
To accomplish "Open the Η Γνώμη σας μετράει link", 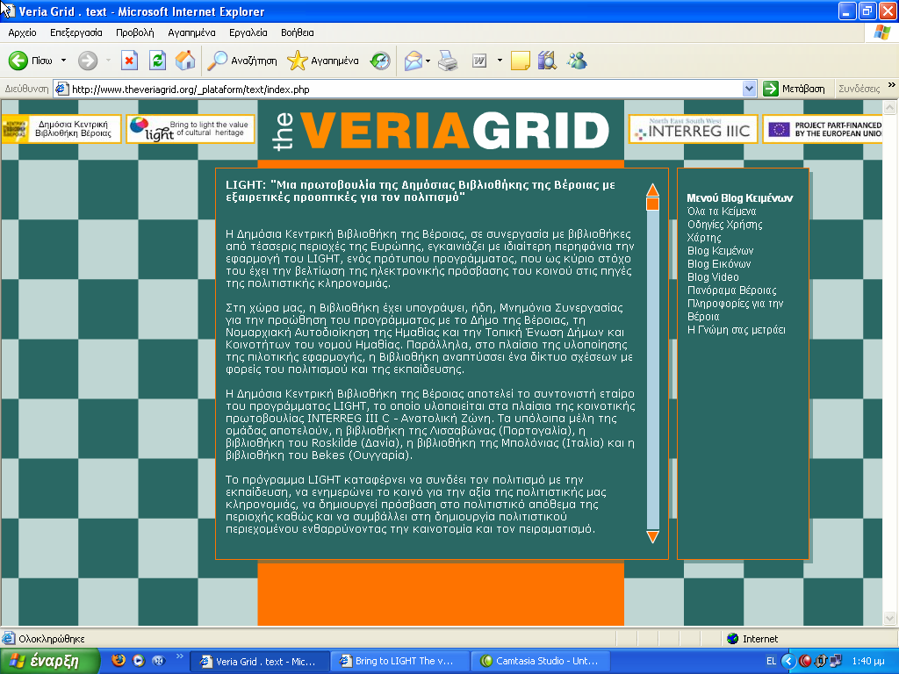I will [x=737, y=330].
